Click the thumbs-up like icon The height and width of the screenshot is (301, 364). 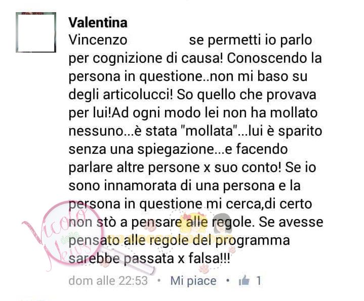(244, 280)
